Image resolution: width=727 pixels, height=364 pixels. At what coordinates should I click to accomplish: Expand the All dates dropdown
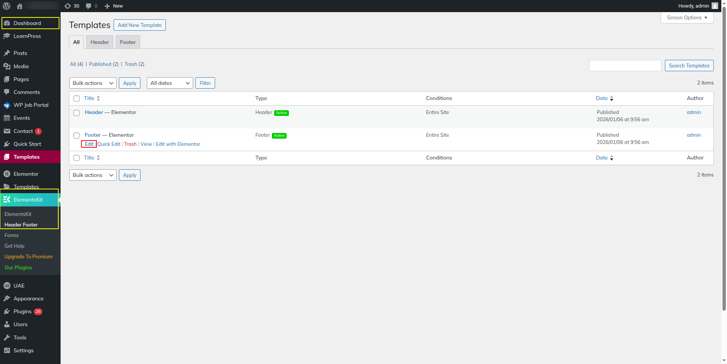170,83
